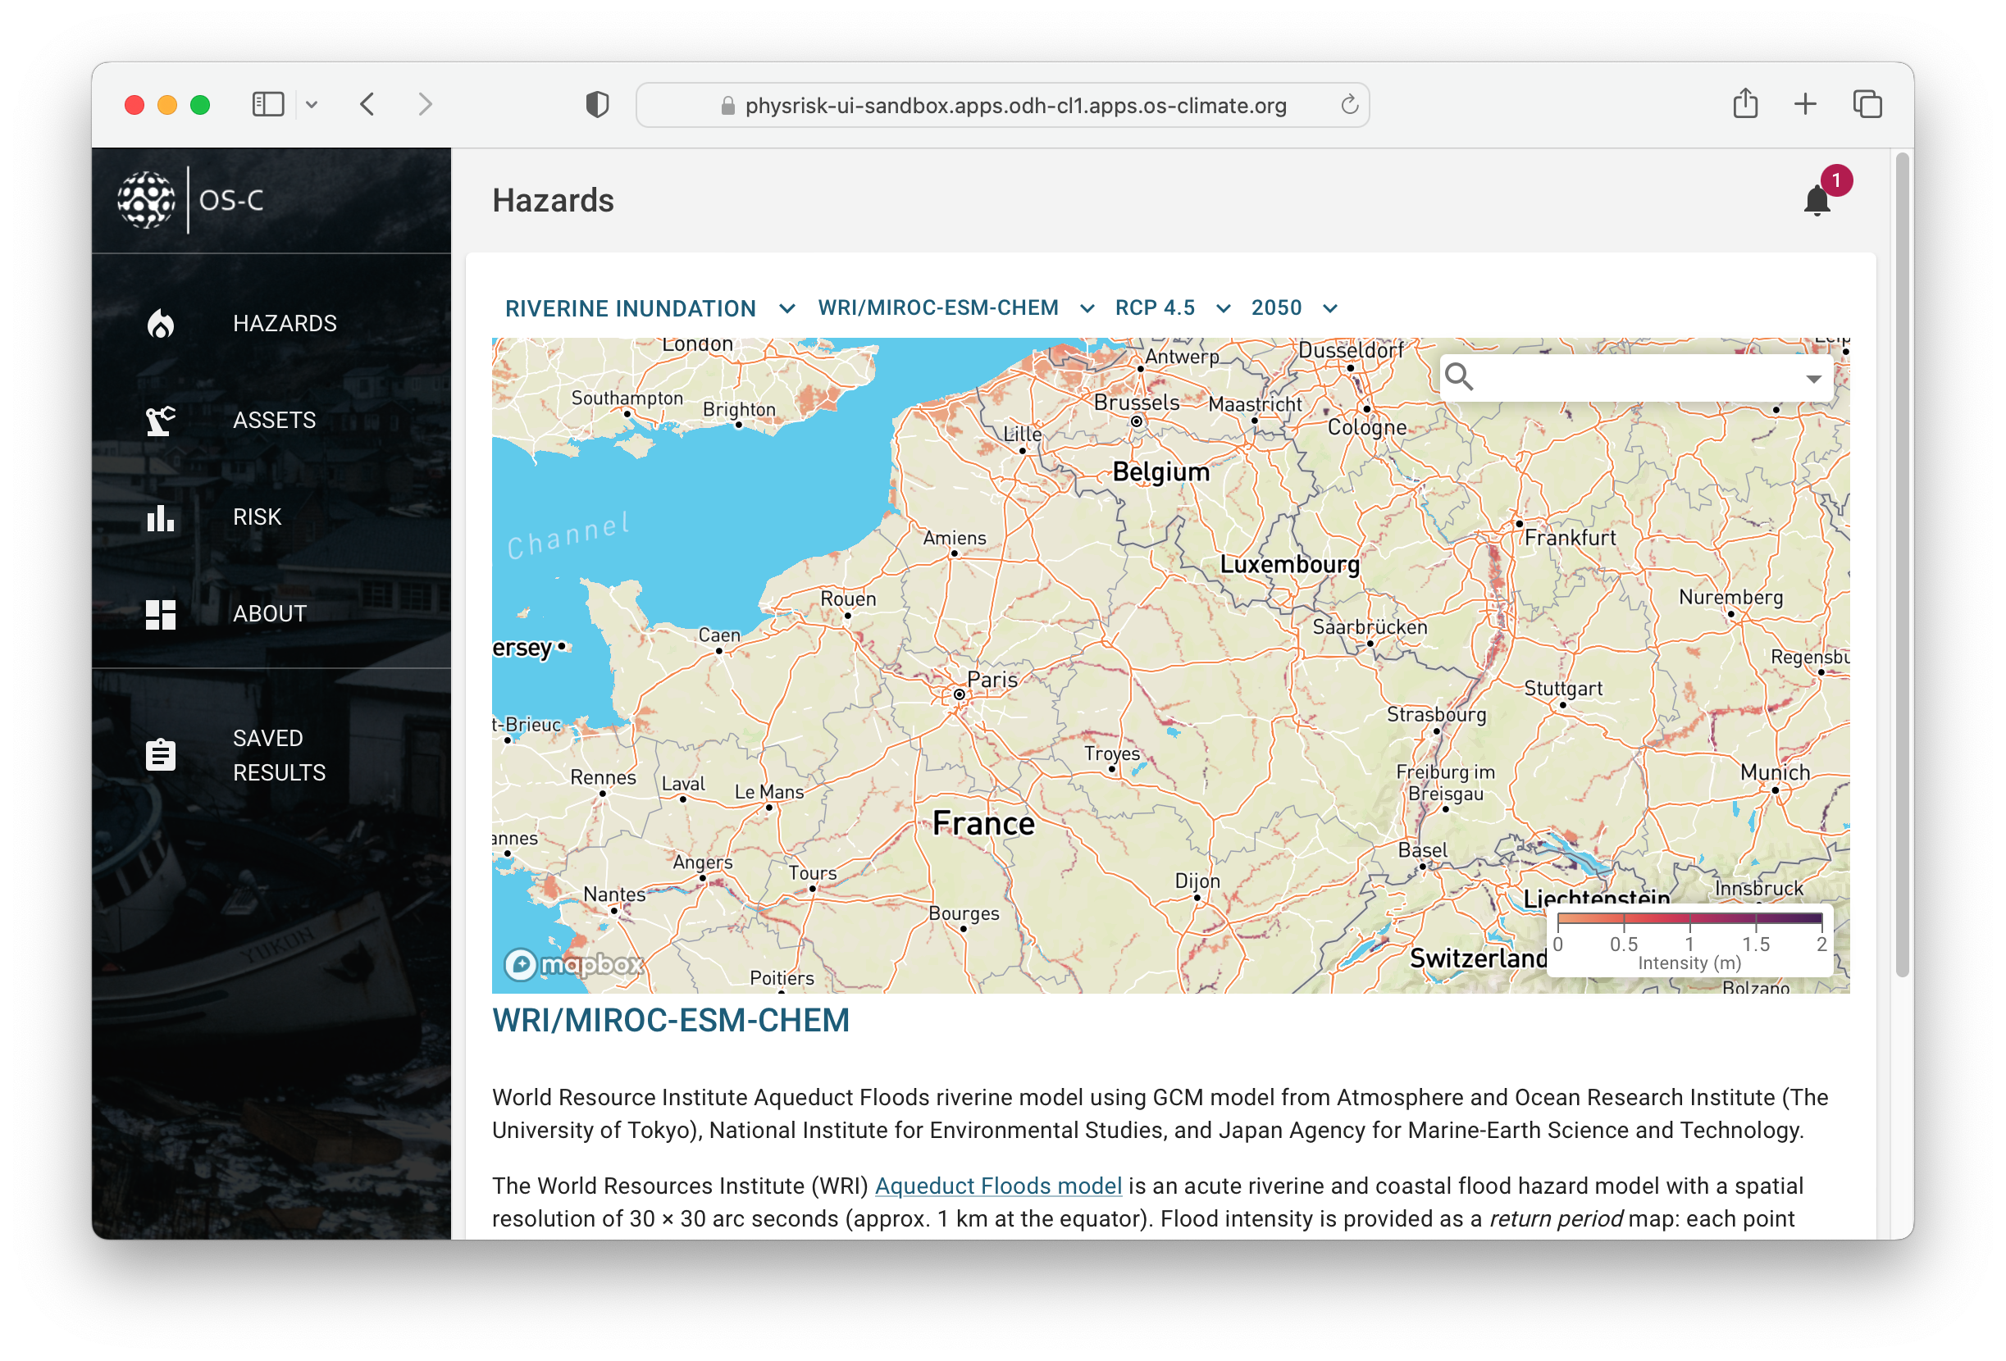
Task: Open the Riverine Inundation hazard dropdown
Action: (x=650, y=308)
